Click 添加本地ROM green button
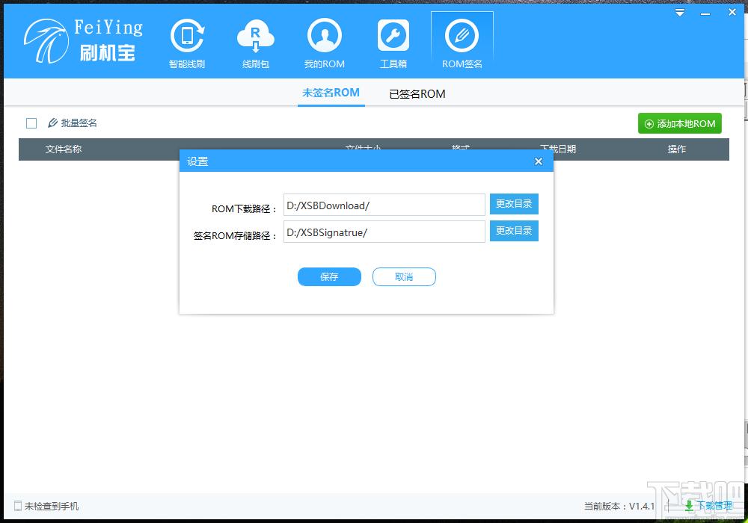This screenshot has width=748, height=523. tap(680, 123)
